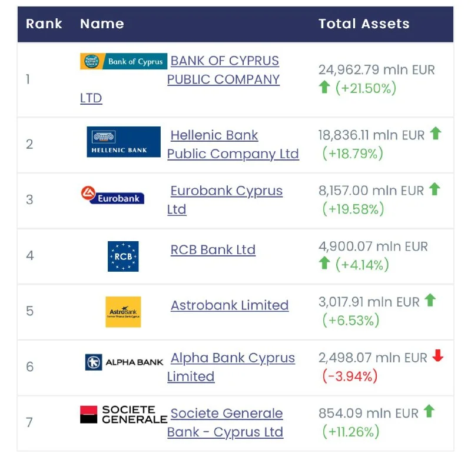Click the Total Assets column header
This screenshot has height=460, width=471.
[x=364, y=24]
